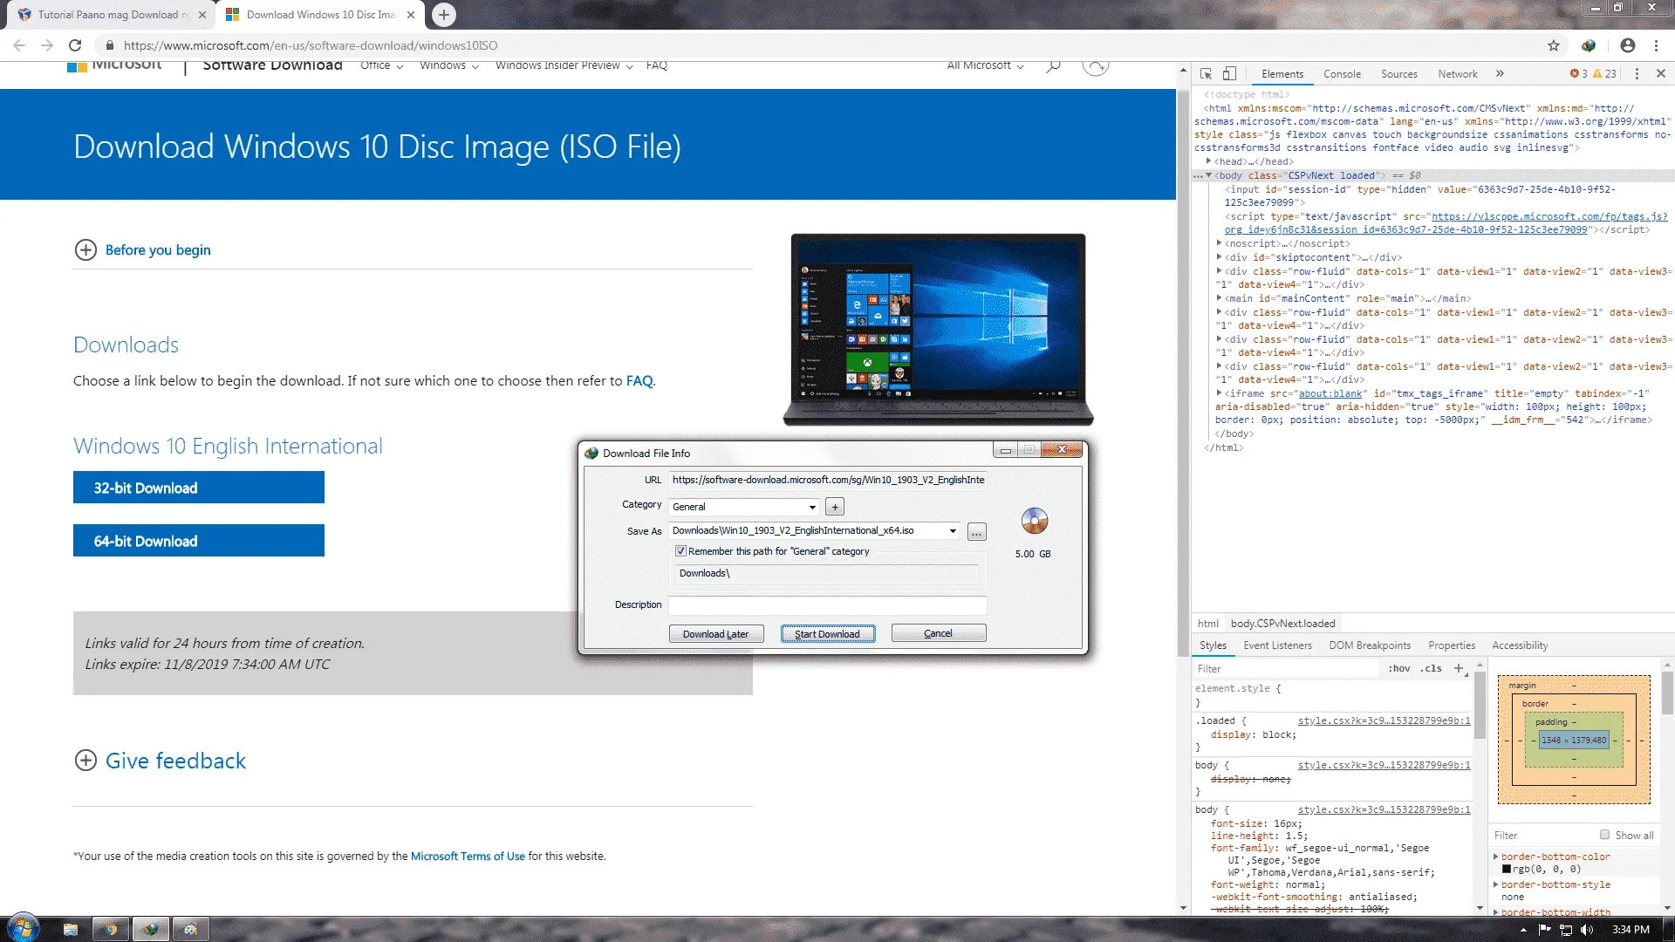Click the browser forward arrow
Viewport: 1675px width, 942px height.
[47, 45]
